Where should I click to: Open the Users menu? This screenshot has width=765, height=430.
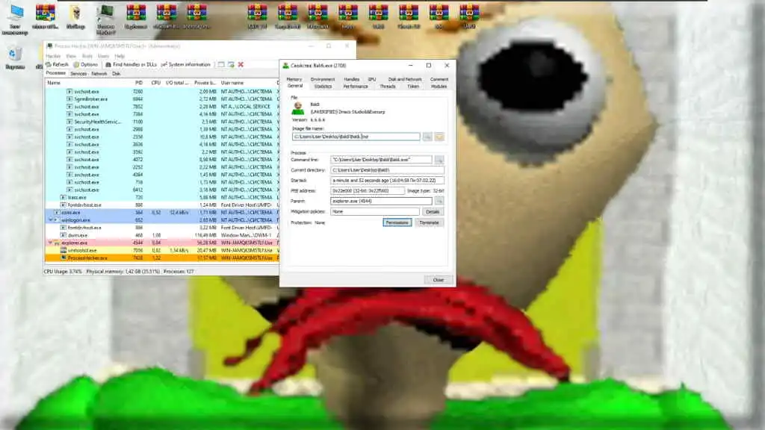point(103,56)
